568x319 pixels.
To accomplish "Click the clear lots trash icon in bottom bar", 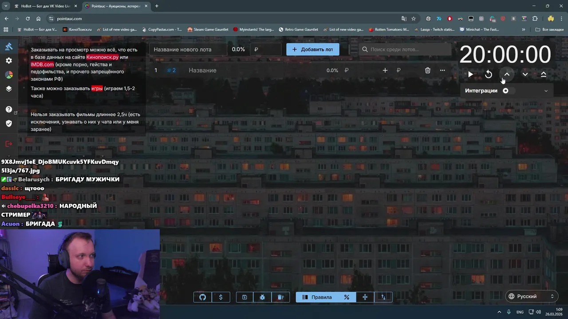I will point(280,297).
